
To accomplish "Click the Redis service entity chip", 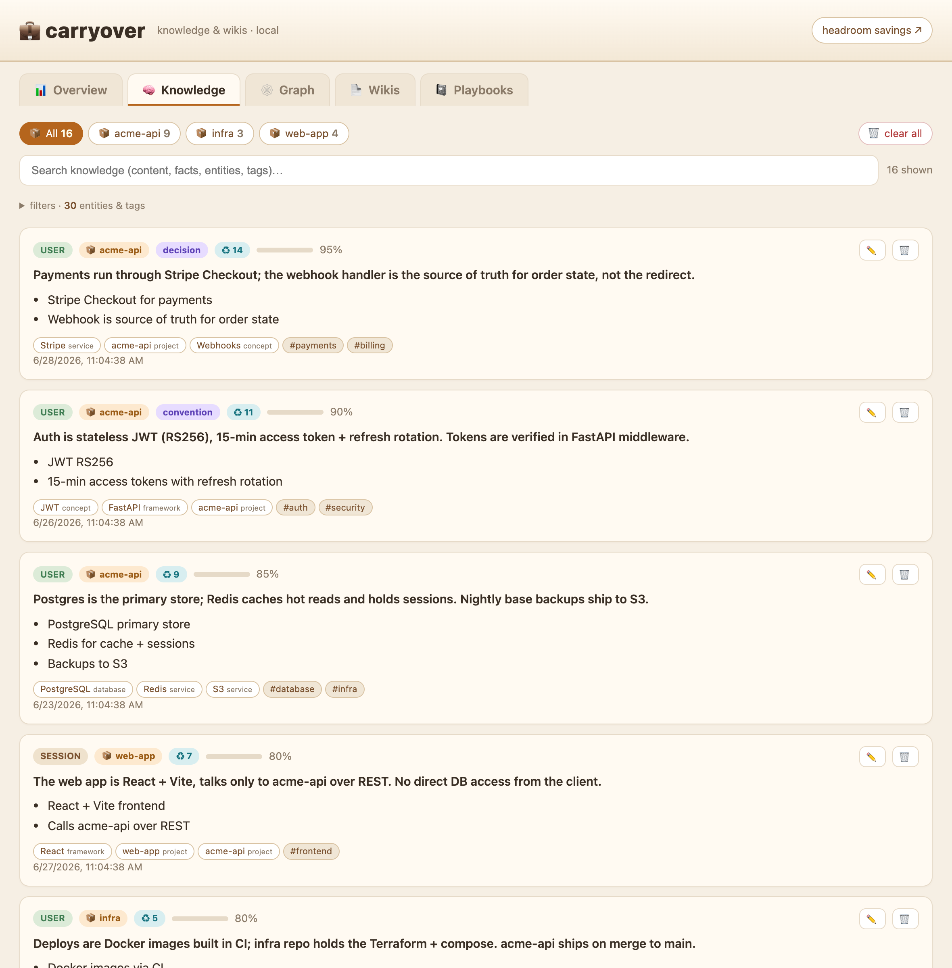I will [x=169, y=689].
